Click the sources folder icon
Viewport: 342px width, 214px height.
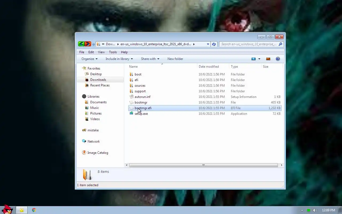coord(131,86)
